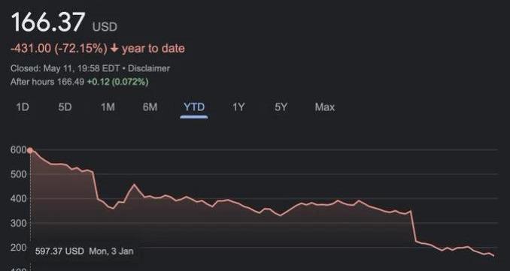This screenshot has height=271, width=510.
Task: Click the chart's start point marker
Action: [x=30, y=150]
